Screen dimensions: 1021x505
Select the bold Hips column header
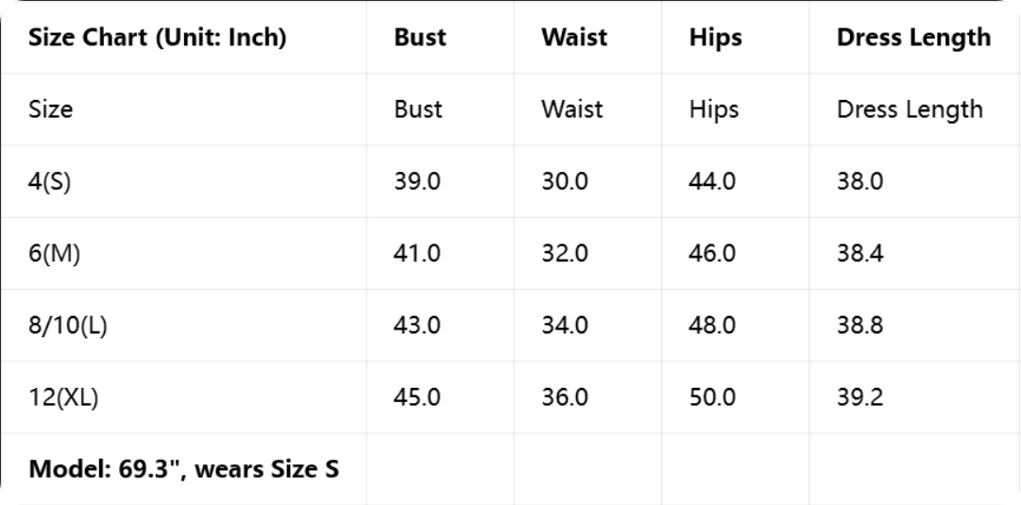715,38
